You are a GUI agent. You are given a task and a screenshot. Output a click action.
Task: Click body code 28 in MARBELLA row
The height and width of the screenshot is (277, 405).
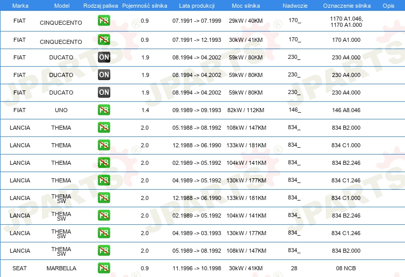pyautogui.click(x=294, y=269)
